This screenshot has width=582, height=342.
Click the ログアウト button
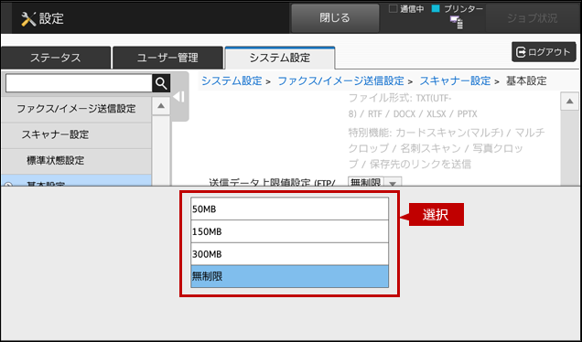[544, 52]
